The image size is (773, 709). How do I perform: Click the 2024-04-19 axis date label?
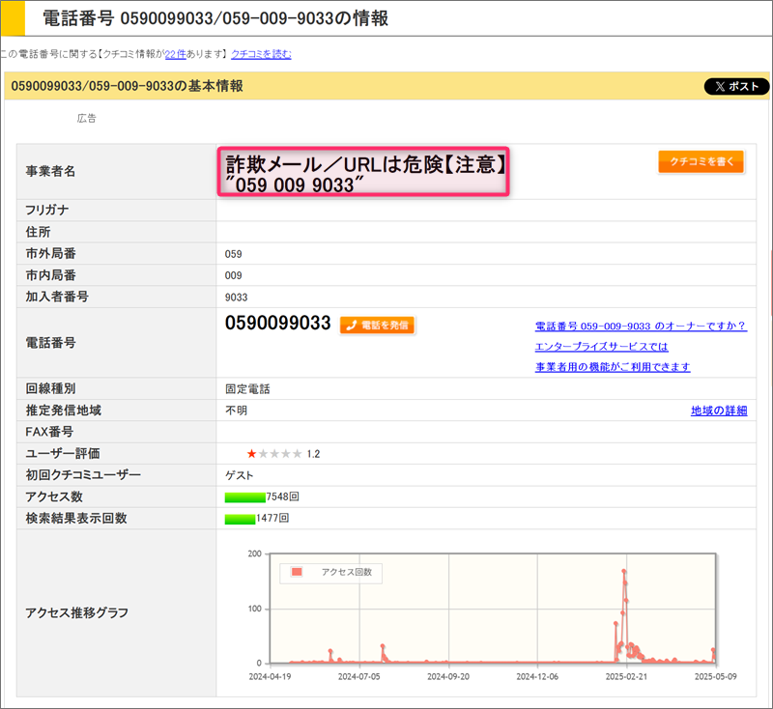(270, 677)
